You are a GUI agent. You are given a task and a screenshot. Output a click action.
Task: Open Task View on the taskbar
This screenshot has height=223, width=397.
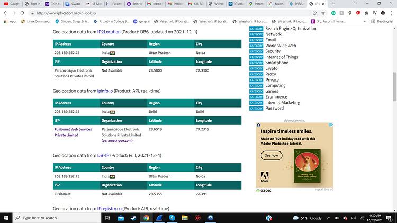click(x=107, y=218)
